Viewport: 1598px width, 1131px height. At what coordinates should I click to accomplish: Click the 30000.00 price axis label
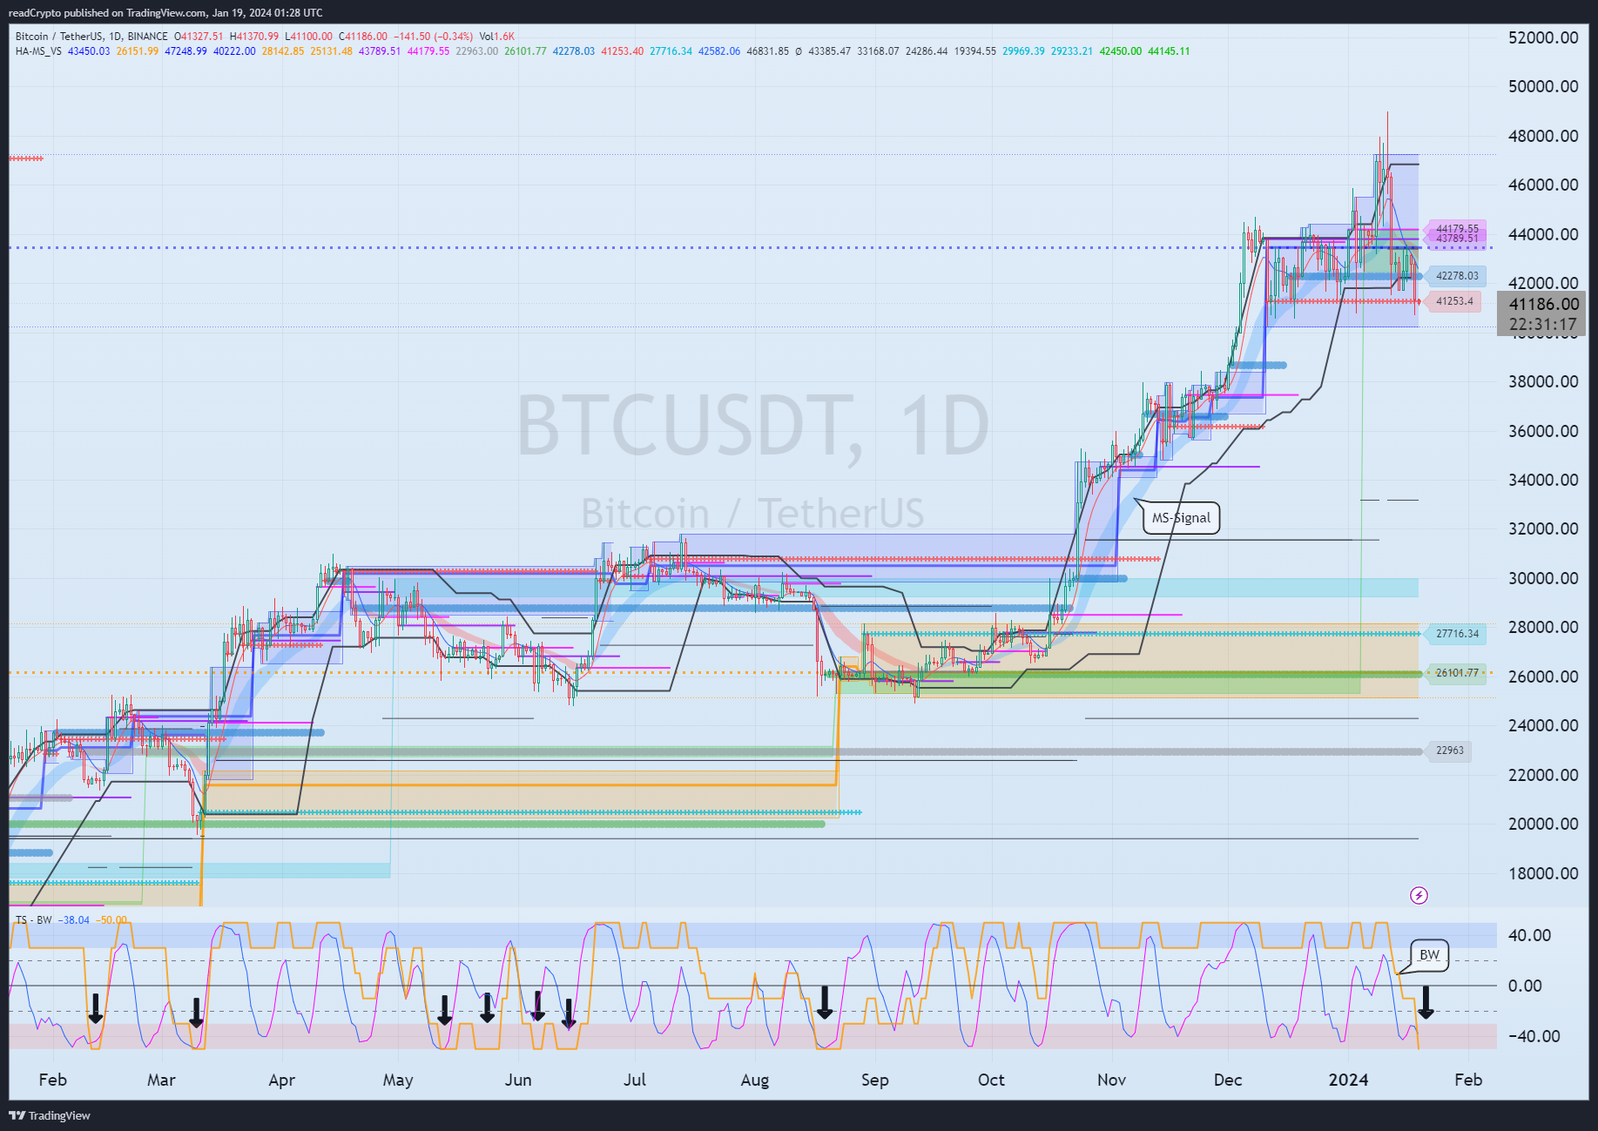[1543, 578]
